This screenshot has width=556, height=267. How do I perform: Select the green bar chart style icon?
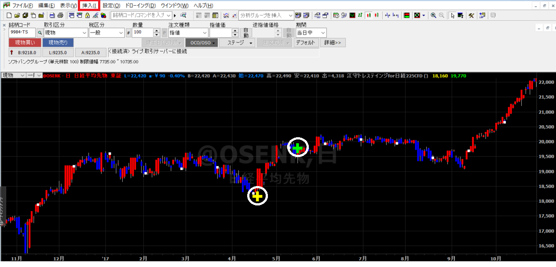coord(360,15)
